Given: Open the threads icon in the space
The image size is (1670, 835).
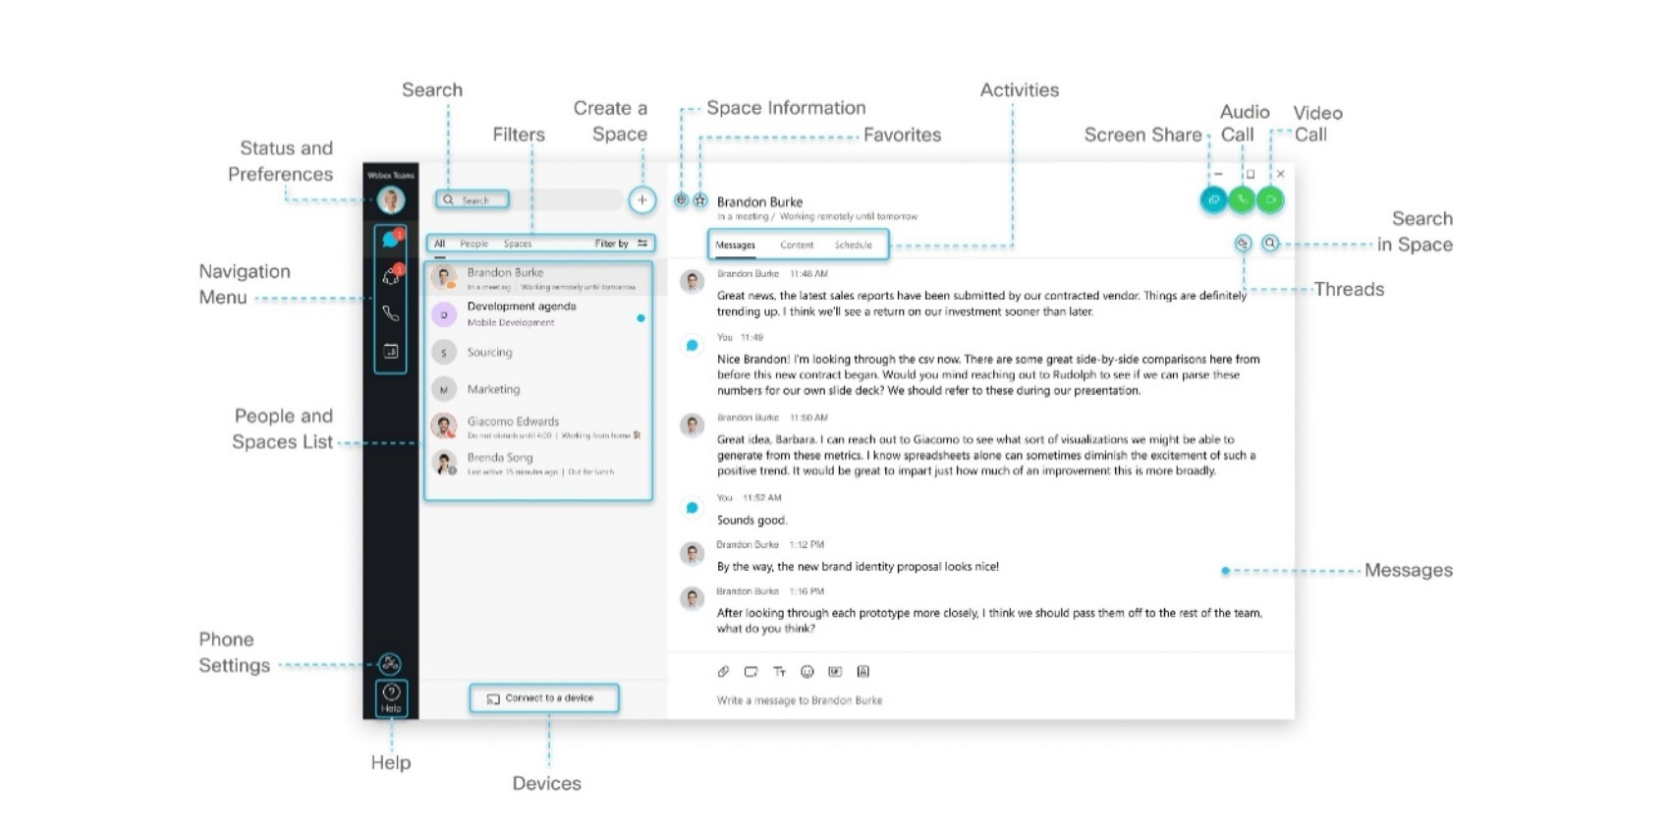Looking at the screenshot, I should (1243, 243).
